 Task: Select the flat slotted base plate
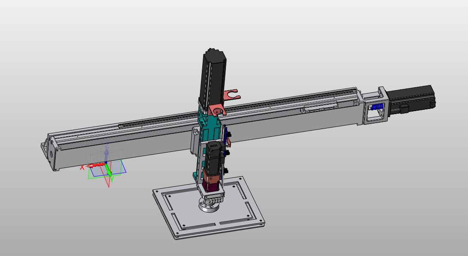[208, 208]
